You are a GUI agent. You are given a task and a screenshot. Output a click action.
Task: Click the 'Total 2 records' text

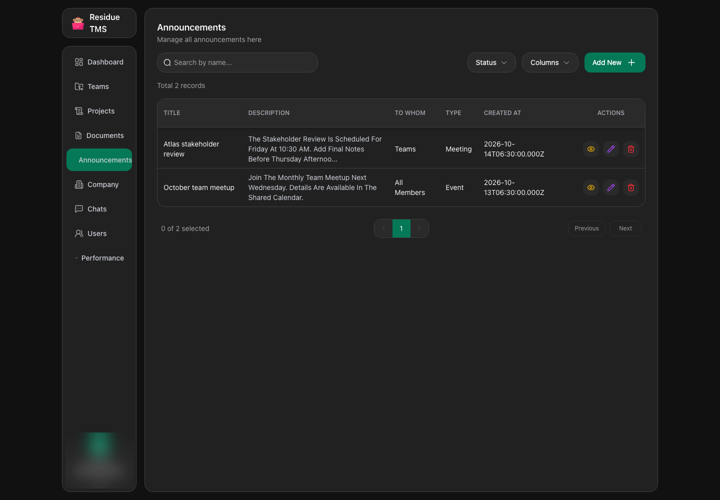(181, 85)
